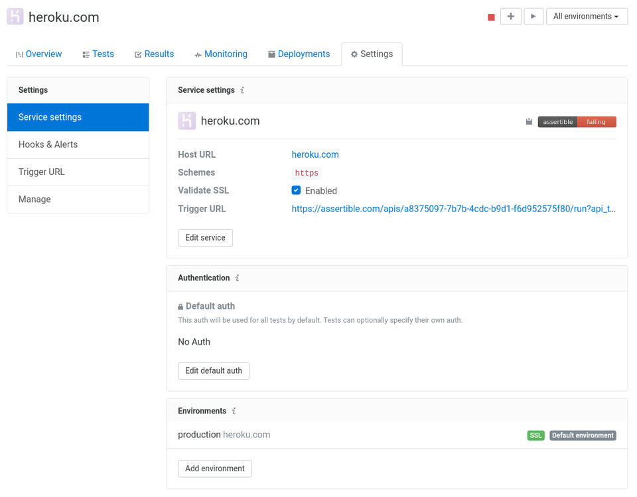Click the Add environment button
The image size is (637, 497).
tap(215, 469)
